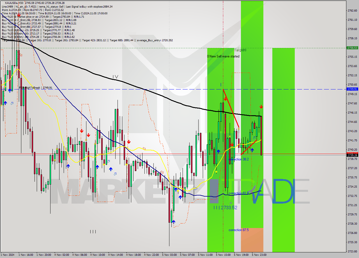Click the 'Buy %20 @ Entry -50: 2713.17' line

(x=37, y=33)
